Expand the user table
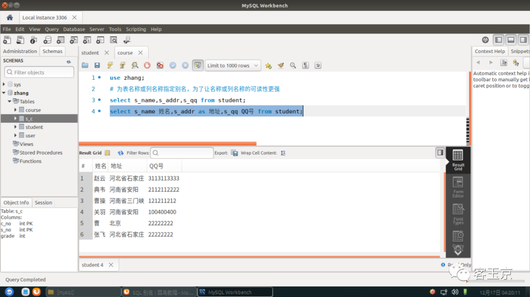Screen dimensions: 530x297 click(x=15, y=136)
